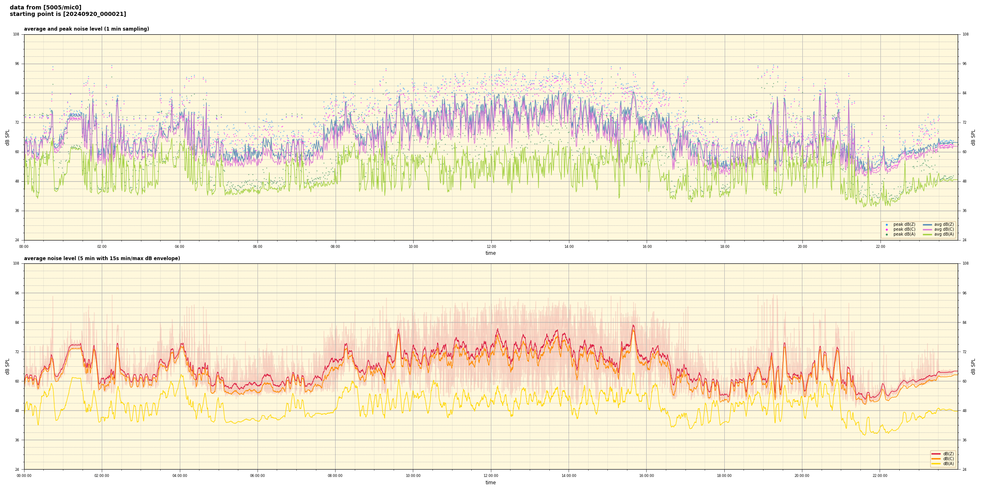Click the 'average and peak noise level' chart title
This screenshot has height=490, width=981.
tap(86, 29)
